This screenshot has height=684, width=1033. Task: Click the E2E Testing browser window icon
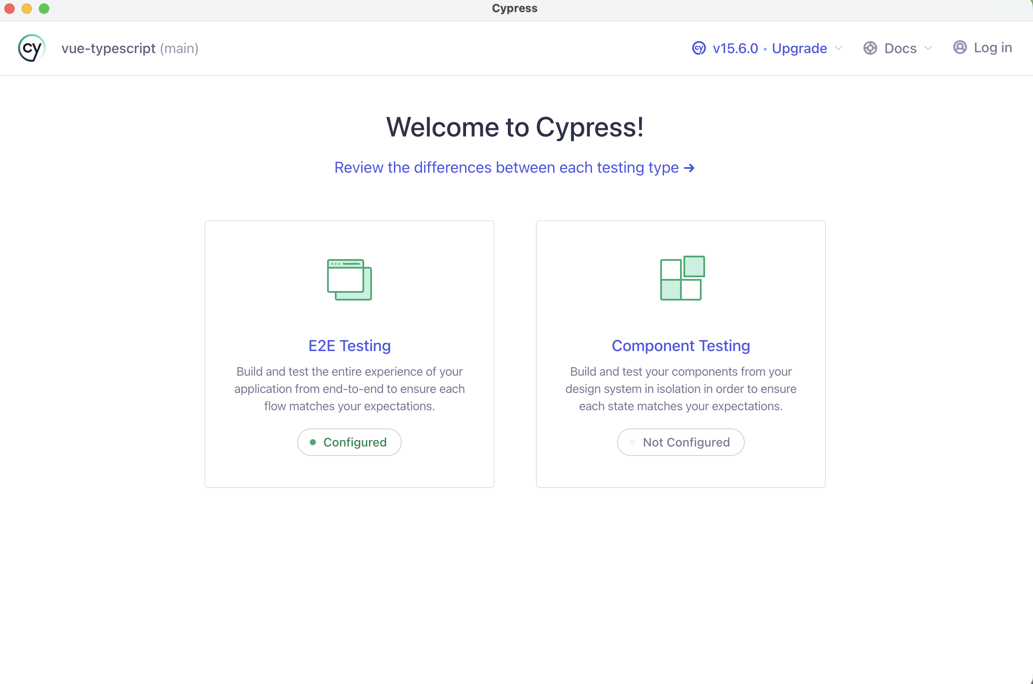349,280
